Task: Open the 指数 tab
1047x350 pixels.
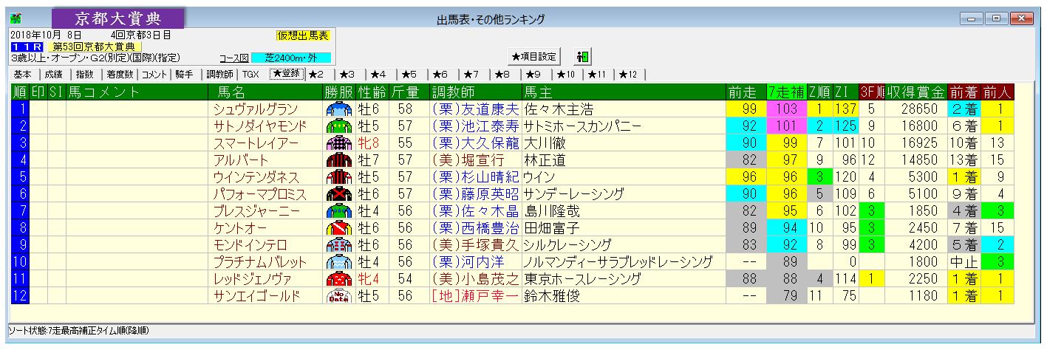Action: [84, 75]
